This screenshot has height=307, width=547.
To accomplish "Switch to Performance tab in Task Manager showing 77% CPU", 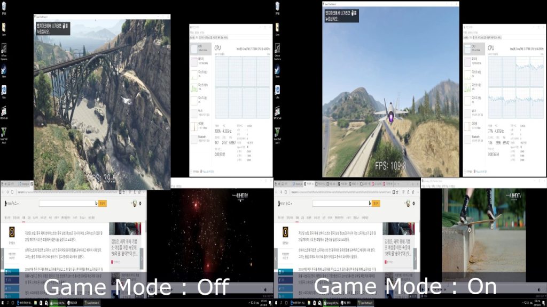I will tap(472, 38).
